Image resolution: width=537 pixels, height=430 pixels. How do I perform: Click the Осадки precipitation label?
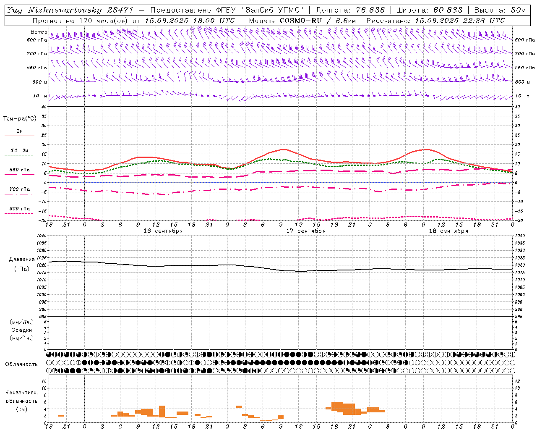point(22,330)
